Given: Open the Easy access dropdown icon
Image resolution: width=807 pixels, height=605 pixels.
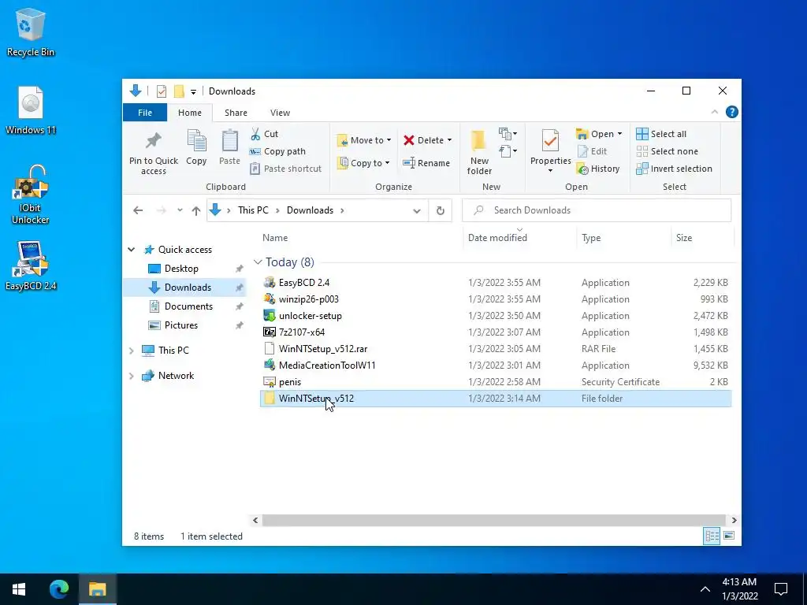Looking at the screenshot, I should click(508, 151).
